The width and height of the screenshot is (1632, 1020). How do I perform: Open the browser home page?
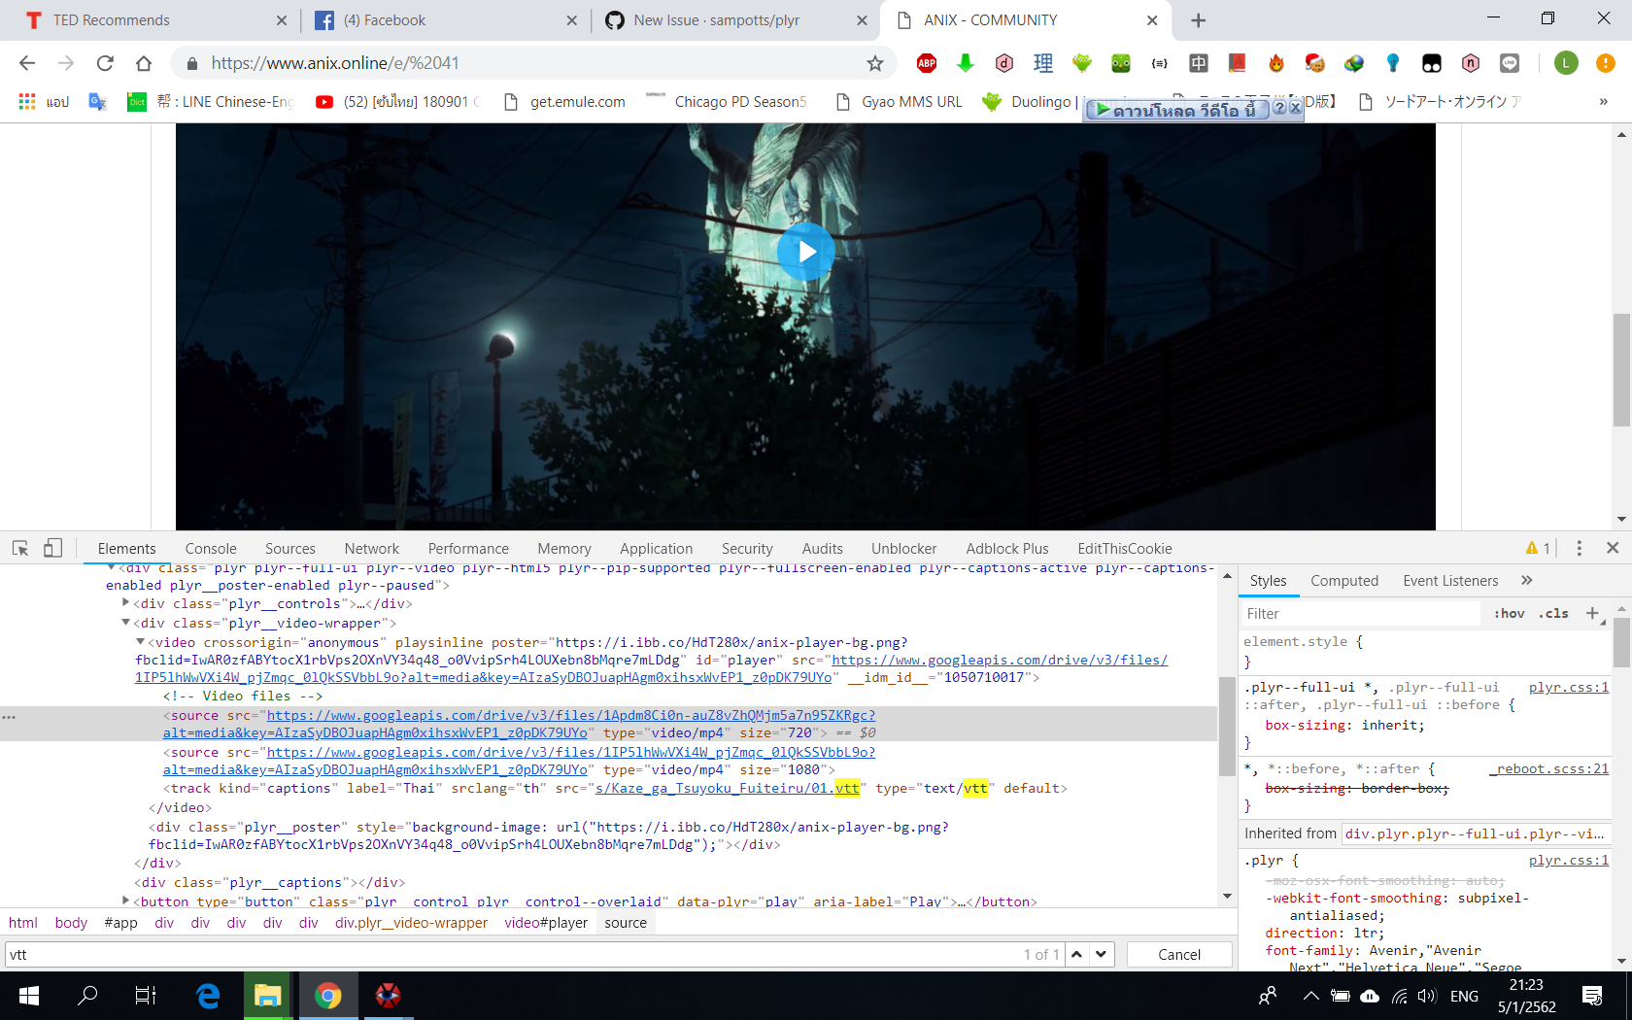coord(144,63)
